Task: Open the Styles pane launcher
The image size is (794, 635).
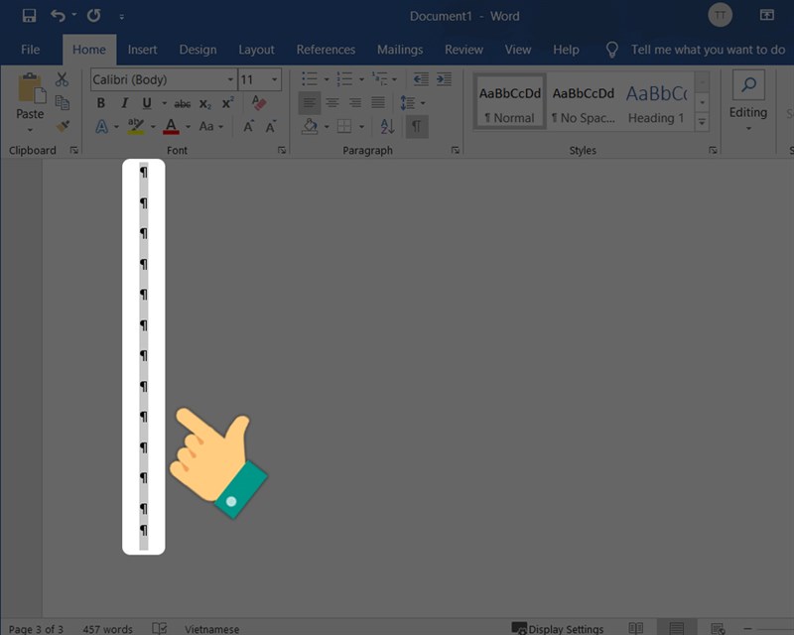Action: [713, 150]
